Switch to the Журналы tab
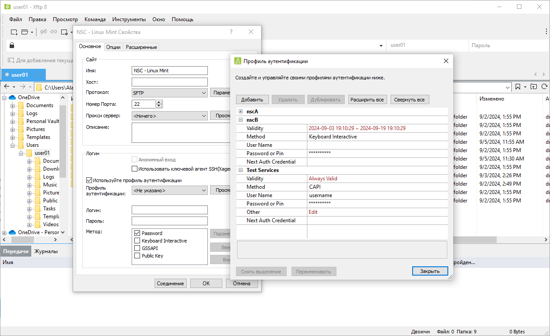The width and height of the screenshot is (550, 336). [x=46, y=251]
